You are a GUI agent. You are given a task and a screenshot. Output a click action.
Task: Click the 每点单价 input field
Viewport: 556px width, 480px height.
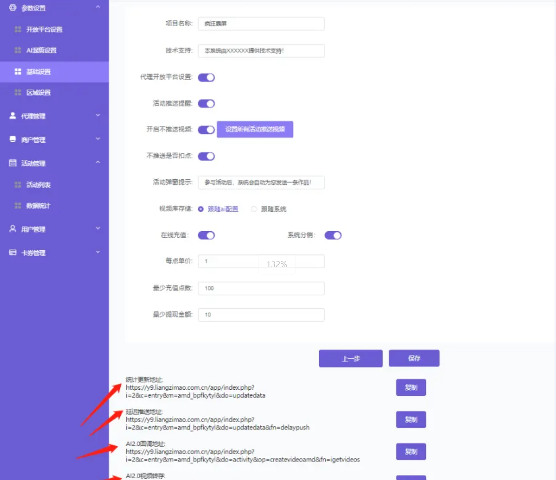[261, 262]
